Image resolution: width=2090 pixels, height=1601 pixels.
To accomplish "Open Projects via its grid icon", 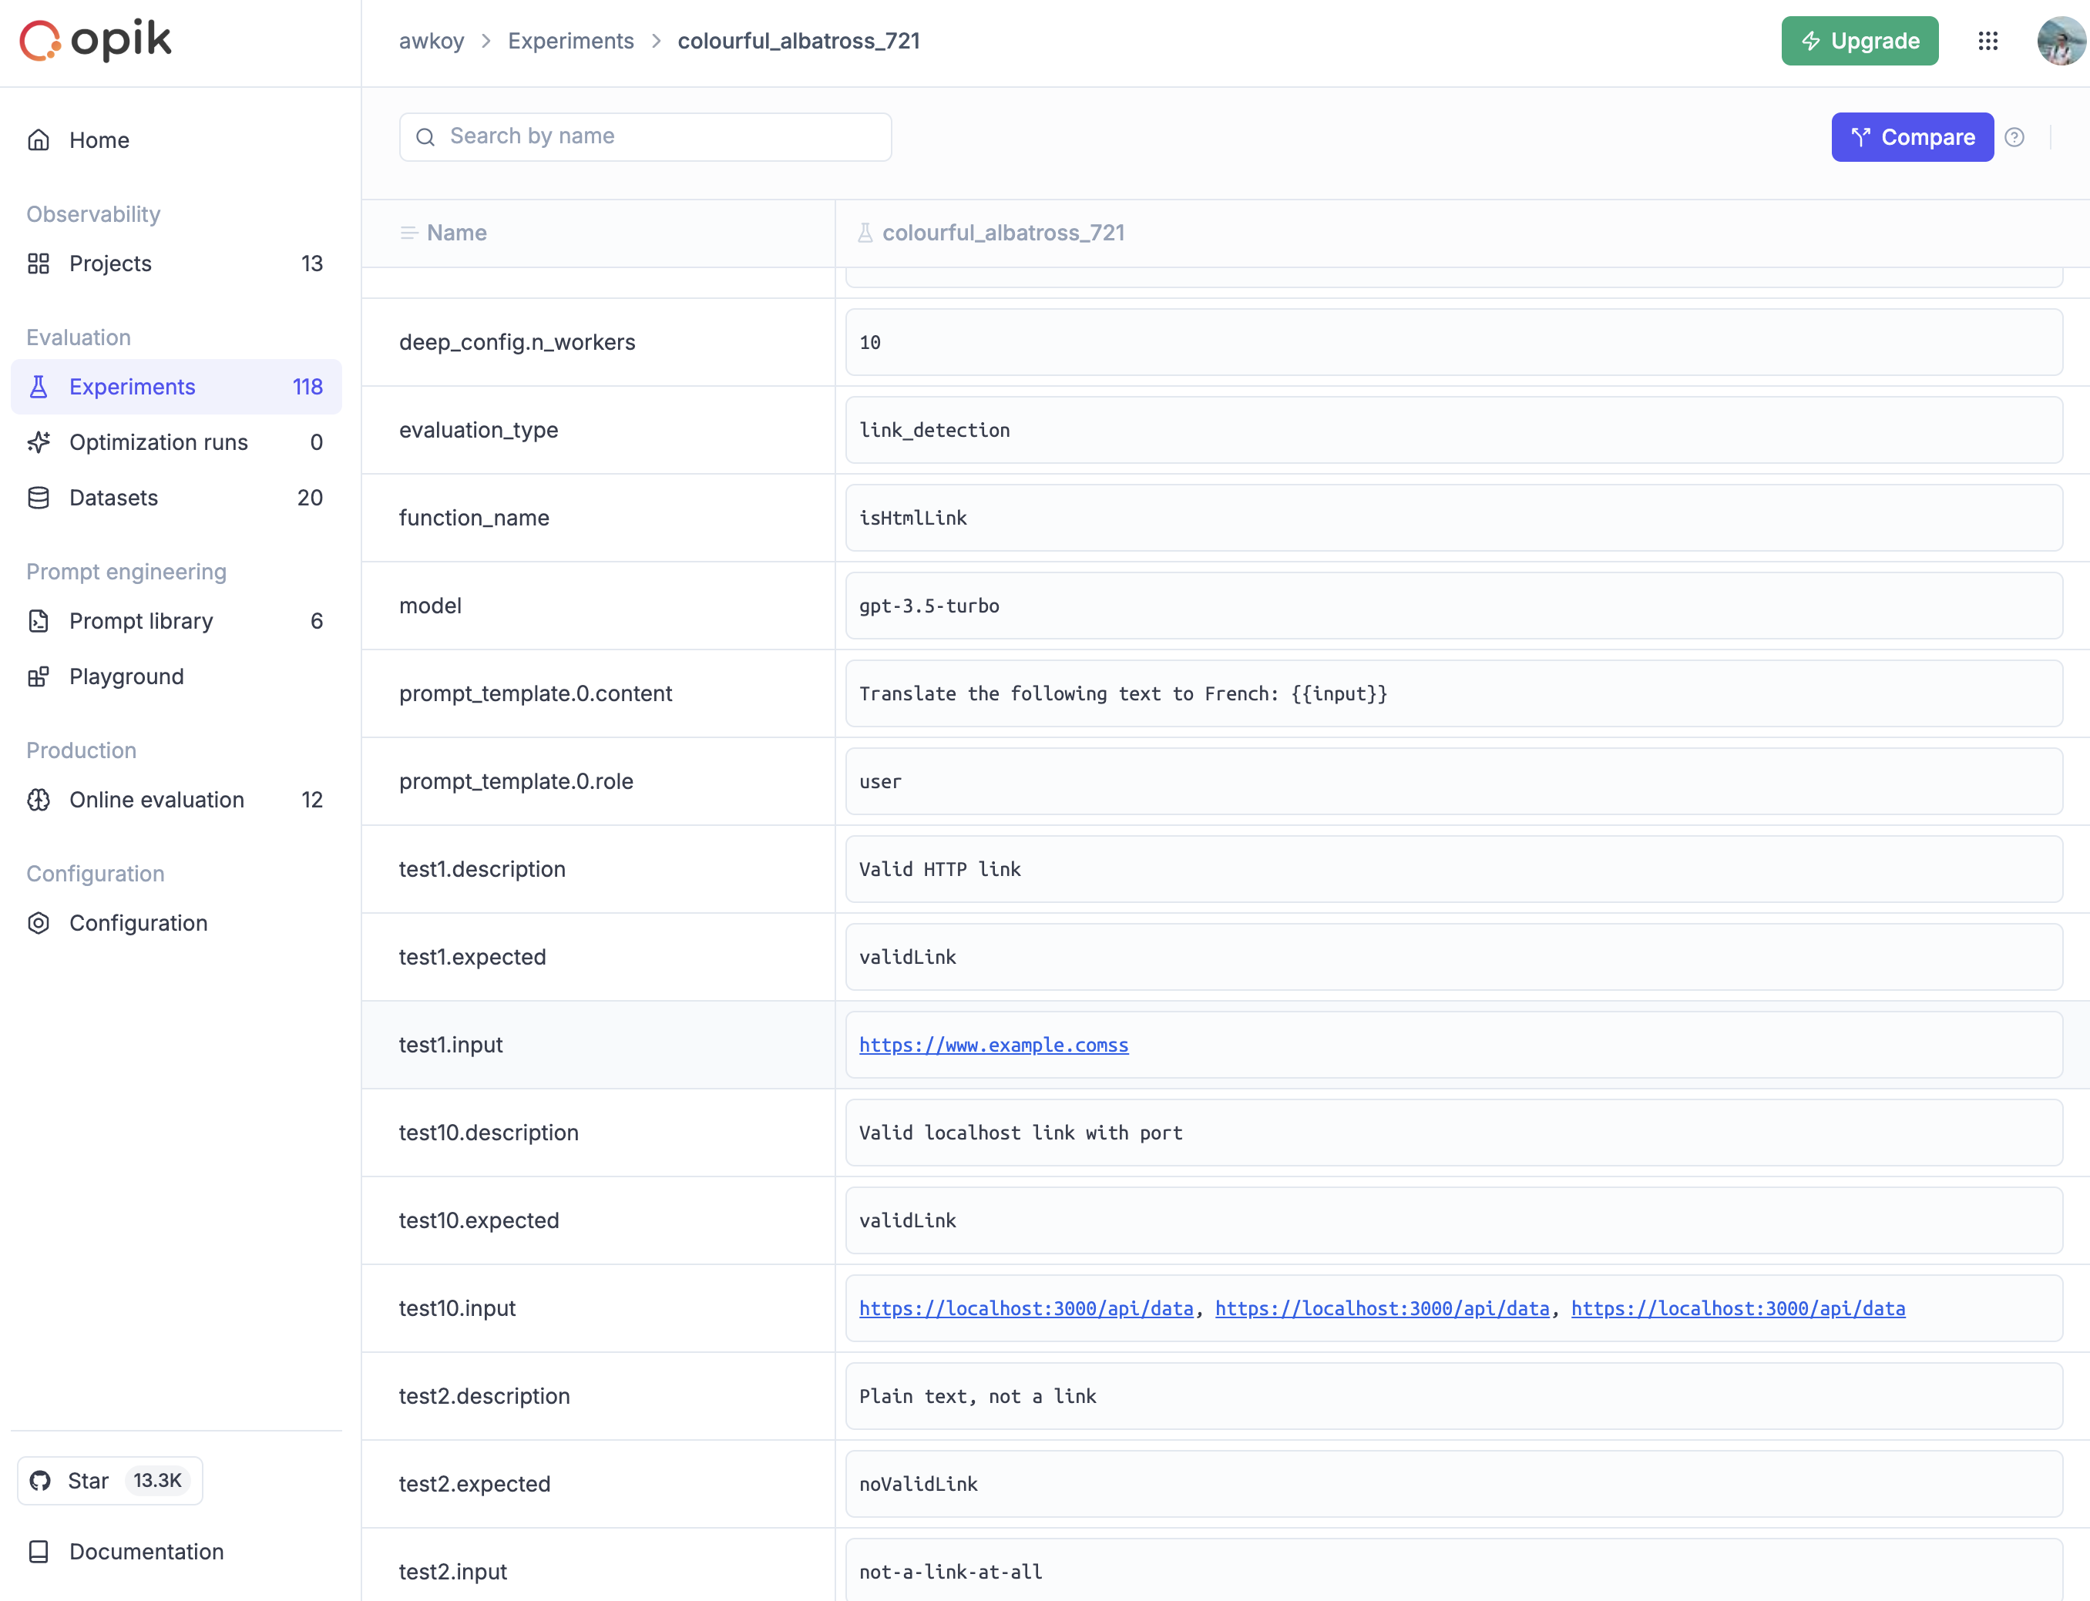I will [38, 263].
